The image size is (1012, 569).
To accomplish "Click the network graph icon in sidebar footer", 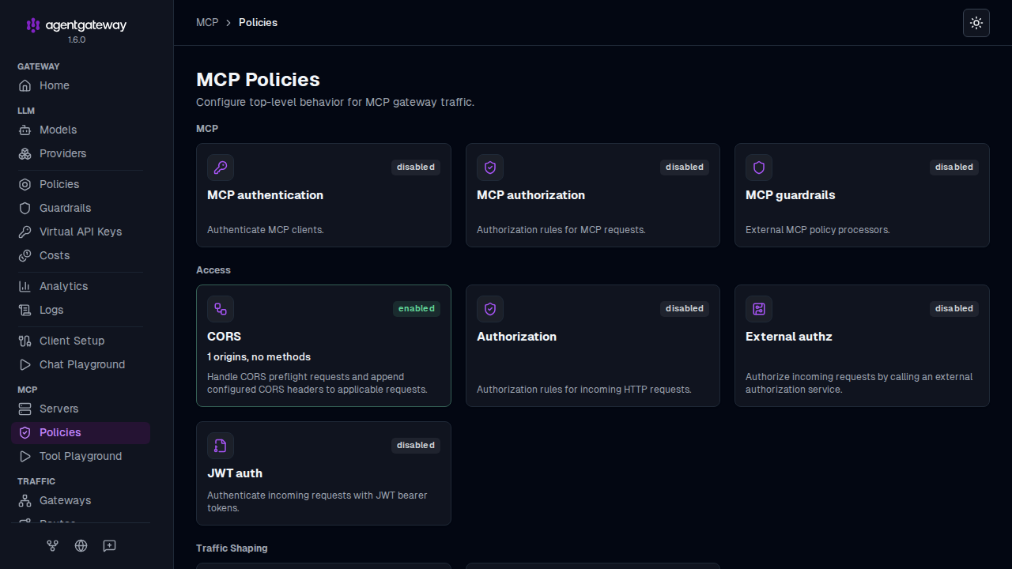I will (53, 545).
